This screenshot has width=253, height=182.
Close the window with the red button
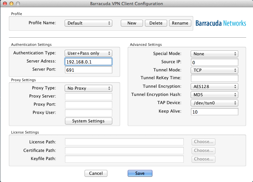(x=5, y=4)
